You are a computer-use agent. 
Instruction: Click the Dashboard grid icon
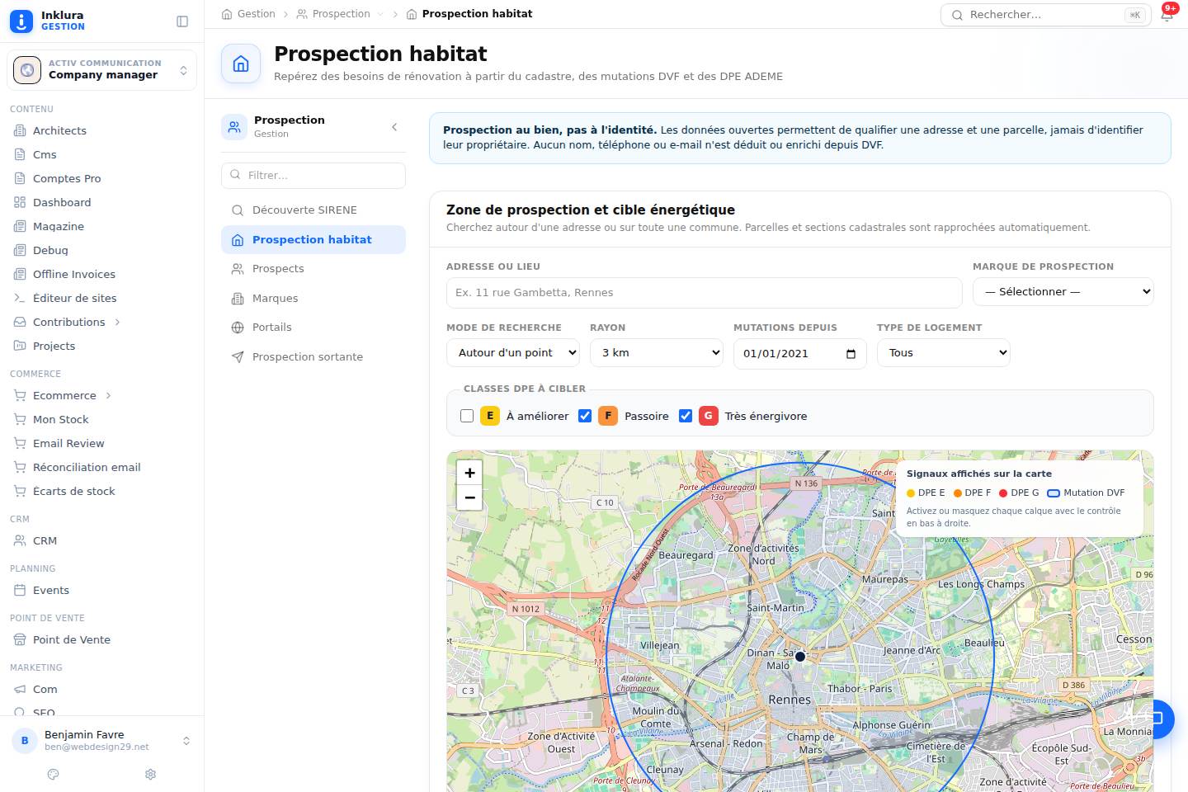tap(20, 203)
